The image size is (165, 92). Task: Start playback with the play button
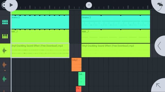pos(11,5)
